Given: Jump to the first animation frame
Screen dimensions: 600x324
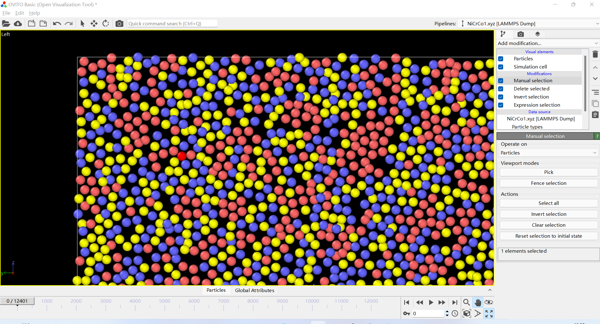Looking at the screenshot, I should 407,302.
